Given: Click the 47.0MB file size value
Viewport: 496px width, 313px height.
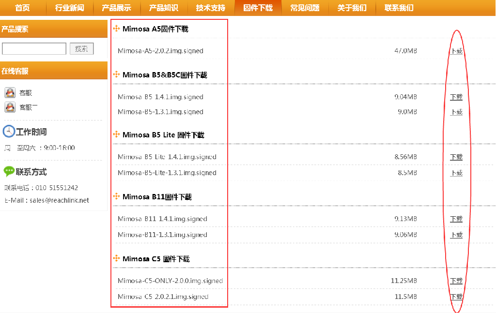Looking at the screenshot, I should 405,50.
